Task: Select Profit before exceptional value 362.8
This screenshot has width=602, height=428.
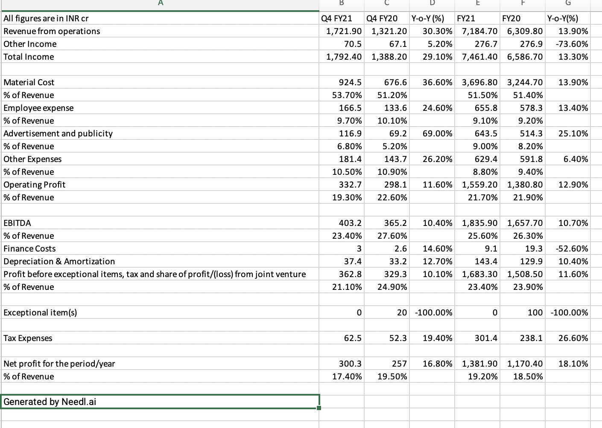Action: point(342,274)
